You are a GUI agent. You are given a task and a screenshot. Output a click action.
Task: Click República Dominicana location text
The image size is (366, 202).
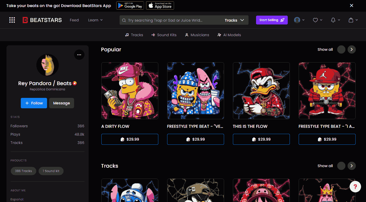click(48, 89)
